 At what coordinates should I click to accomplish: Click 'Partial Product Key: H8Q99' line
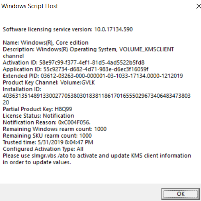pyautogui.click(x=37, y=109)
